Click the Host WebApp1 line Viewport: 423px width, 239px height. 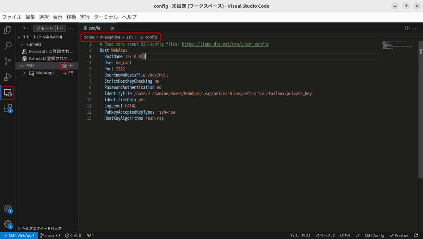[113, 50]
